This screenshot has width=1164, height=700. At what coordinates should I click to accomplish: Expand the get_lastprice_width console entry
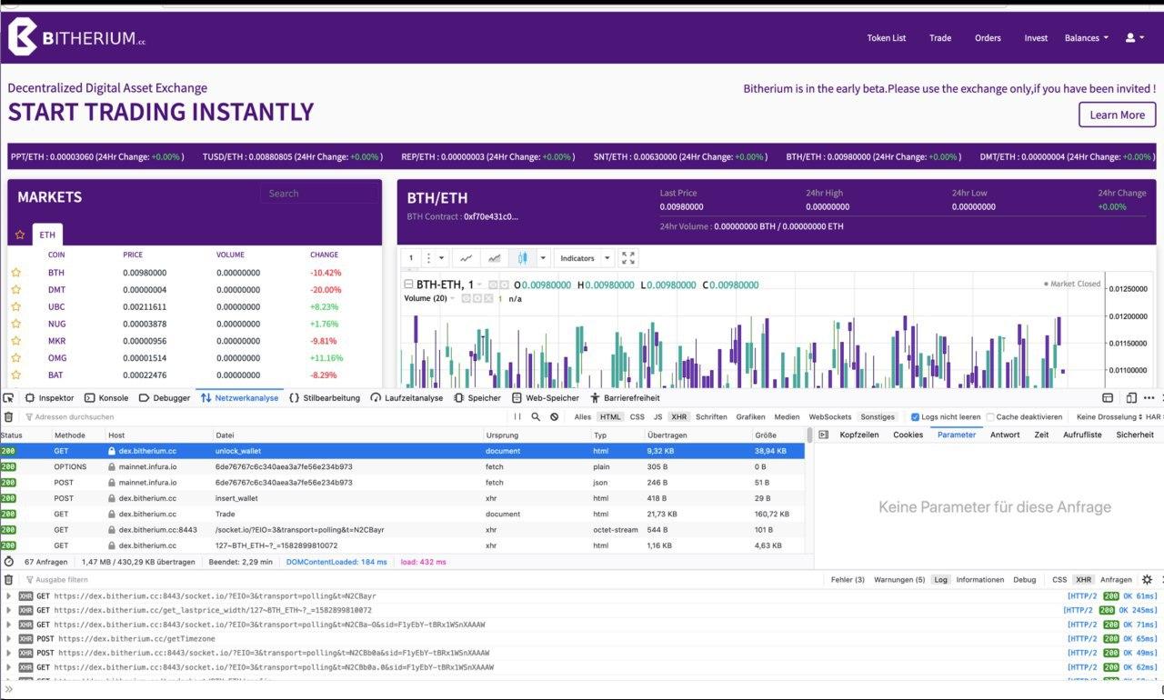pyautogui.click(x=9, y=610)
